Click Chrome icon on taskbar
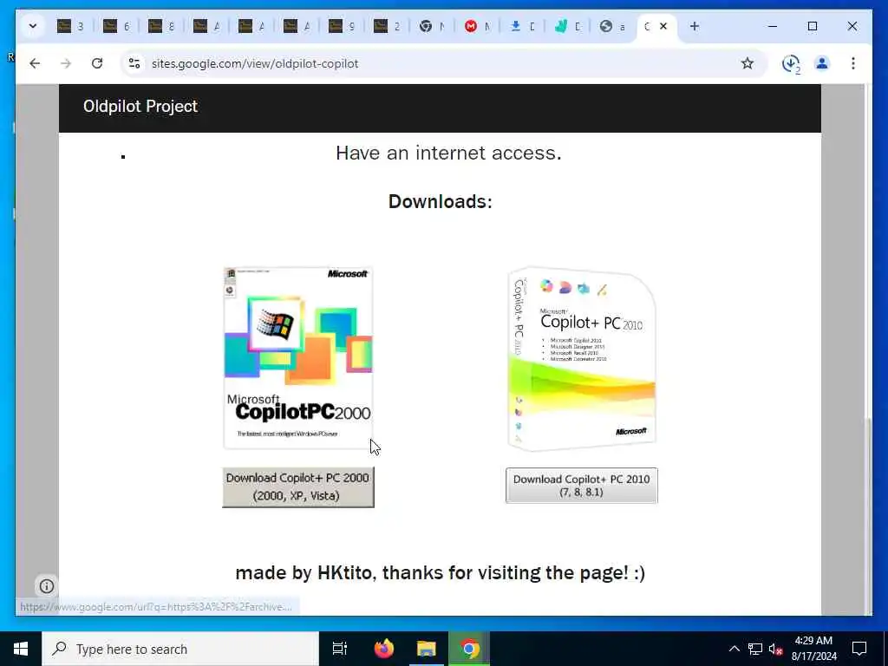 (x=469, y=649)
